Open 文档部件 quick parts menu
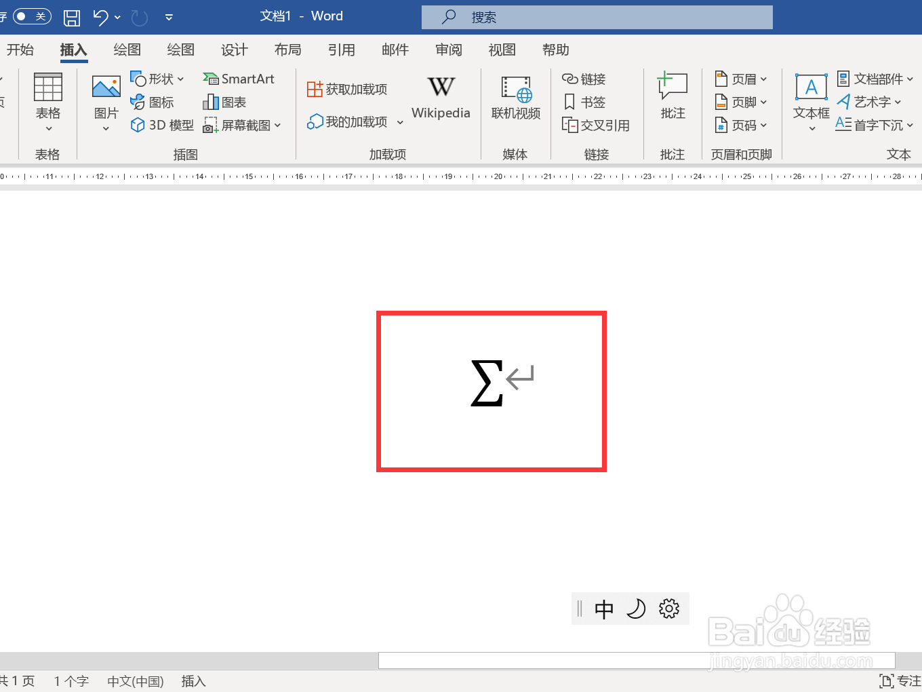 875,79
